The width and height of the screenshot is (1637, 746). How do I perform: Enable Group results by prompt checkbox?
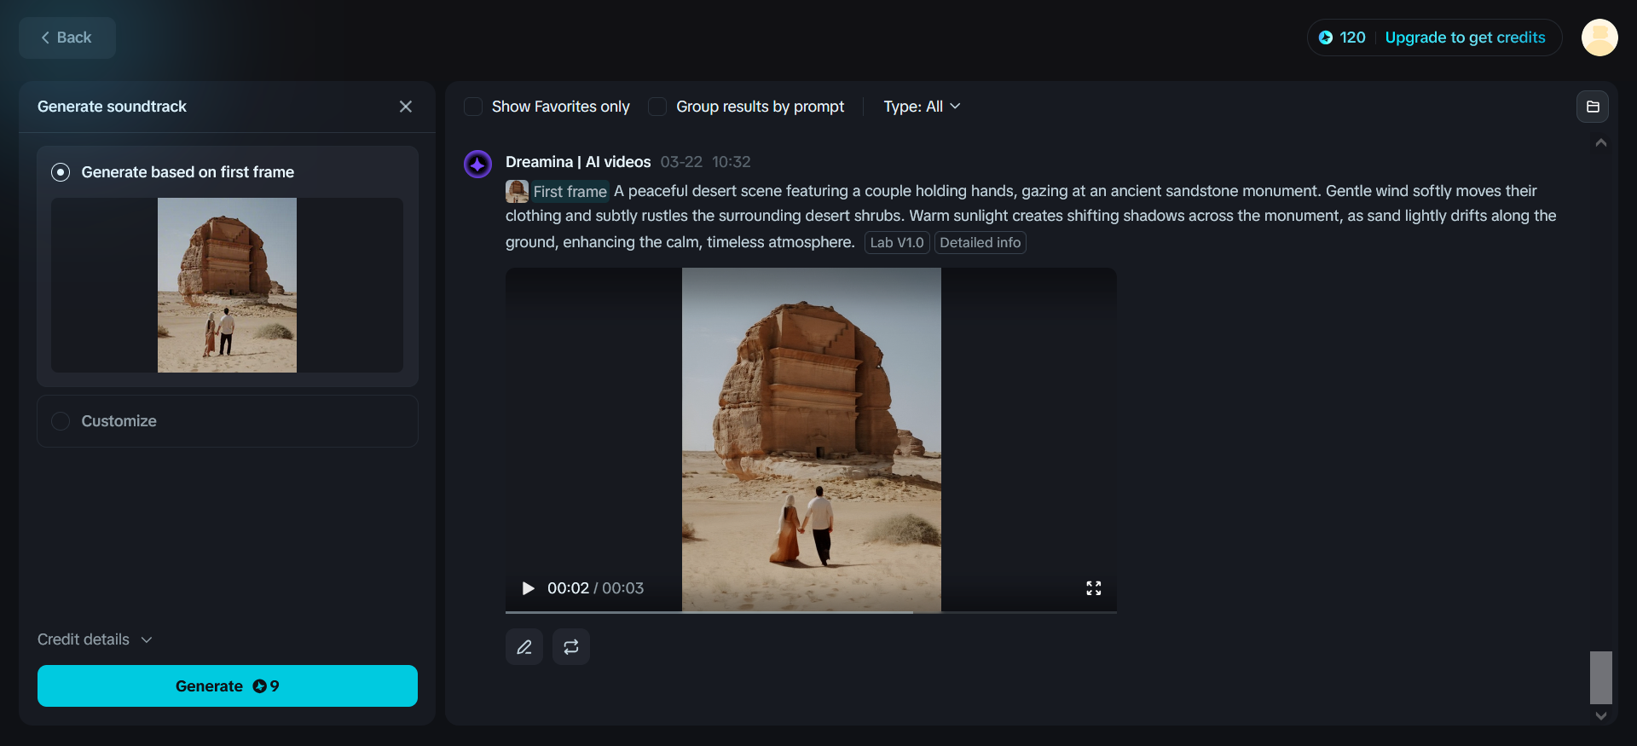tap(657, 107)
